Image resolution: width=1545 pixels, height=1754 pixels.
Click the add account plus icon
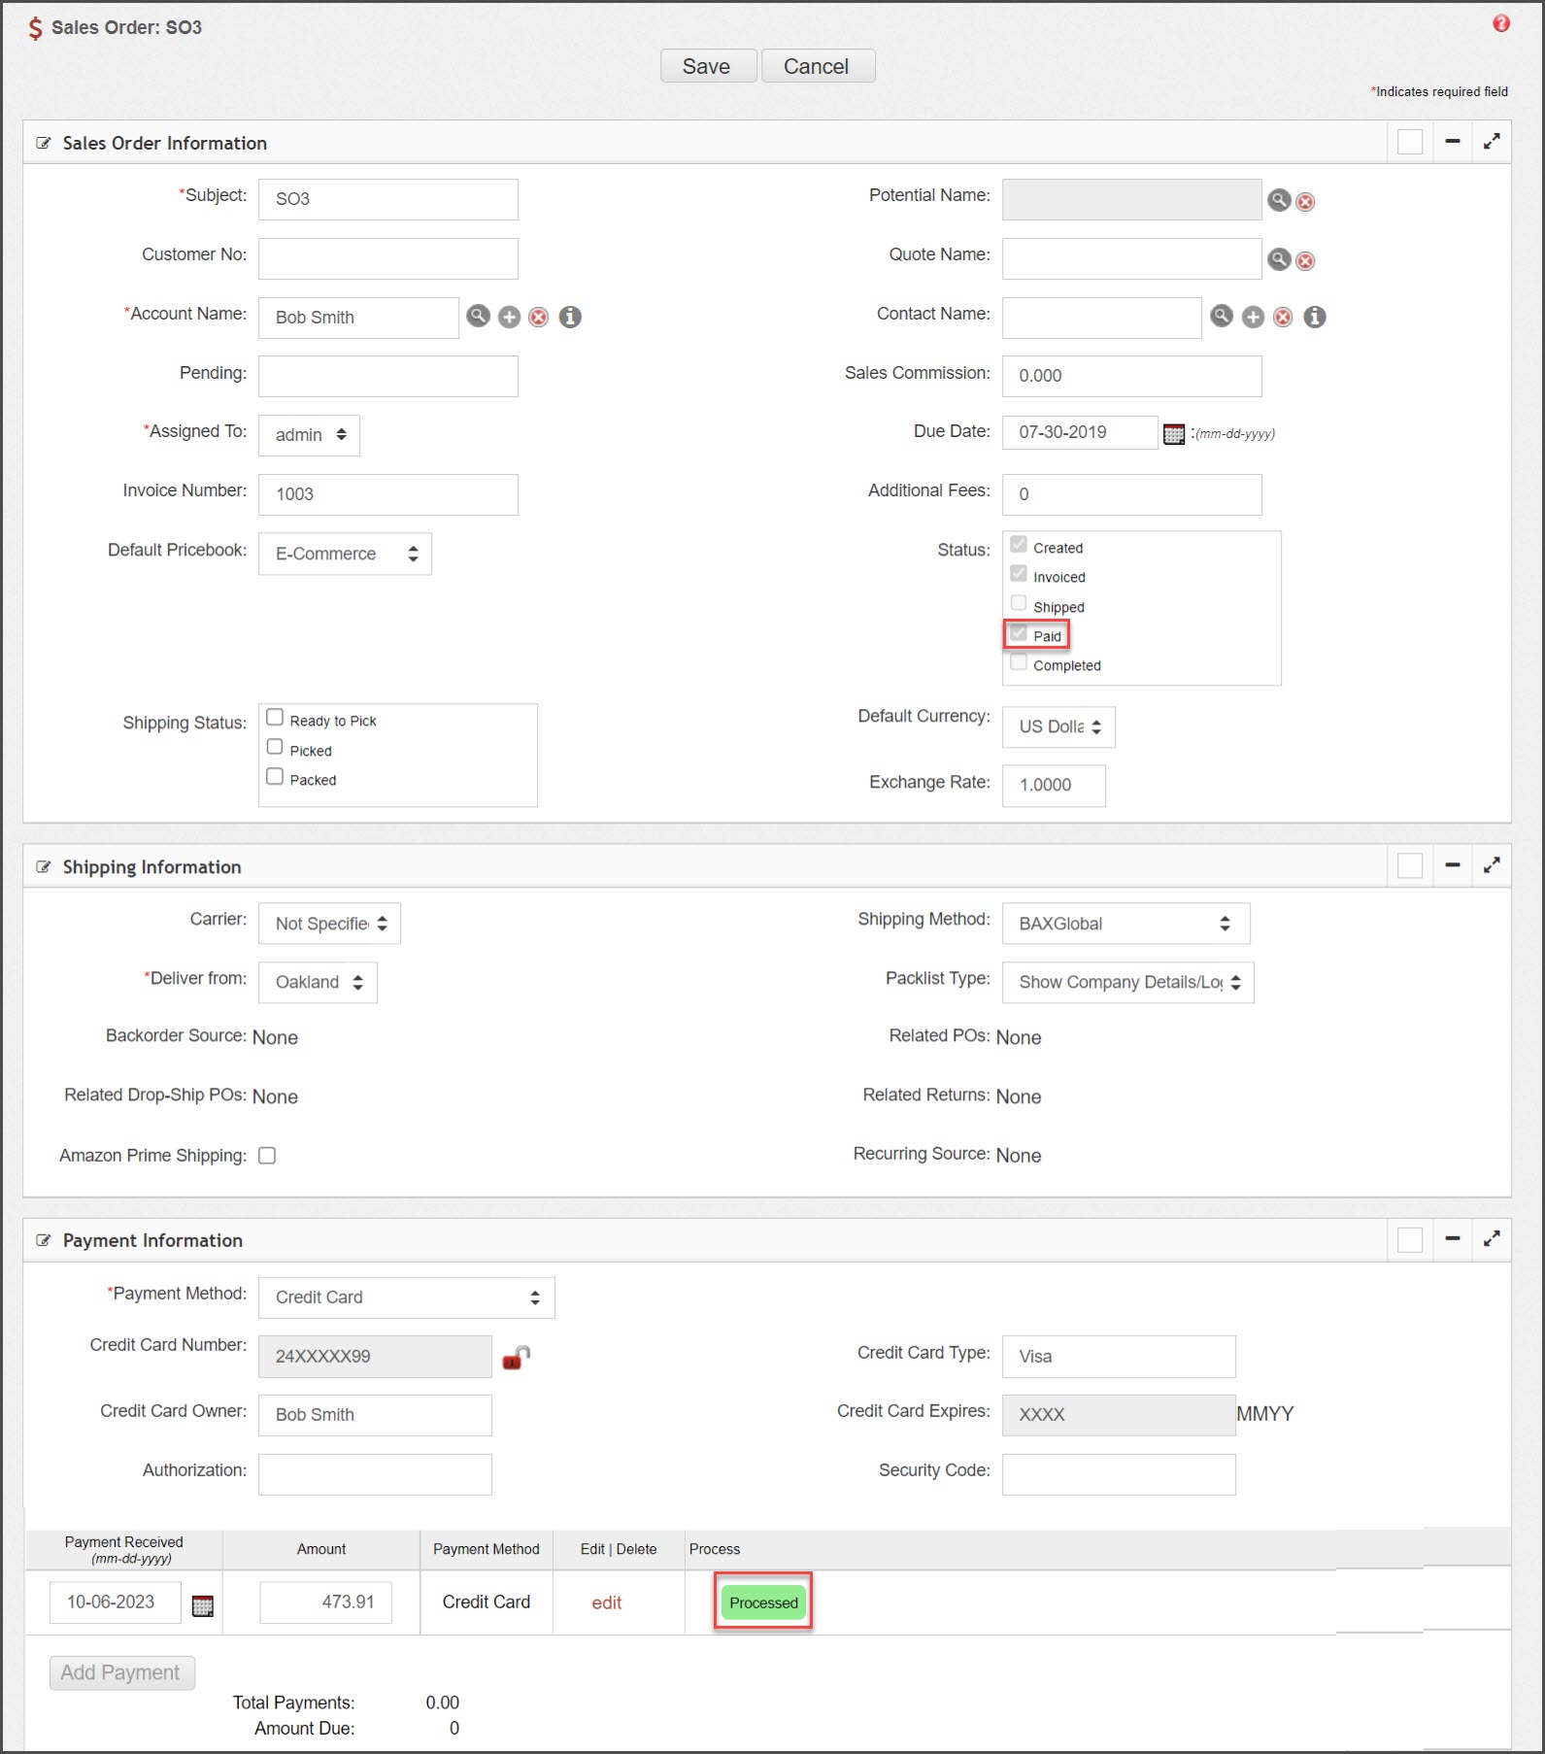click(x=509, y=318)
